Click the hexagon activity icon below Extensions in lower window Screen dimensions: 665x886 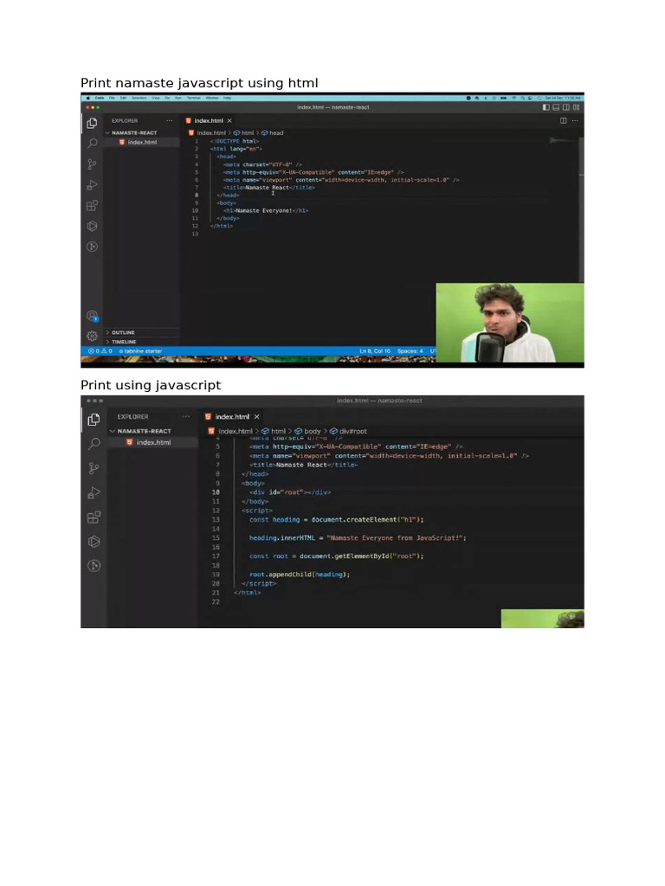click(94, 542)
